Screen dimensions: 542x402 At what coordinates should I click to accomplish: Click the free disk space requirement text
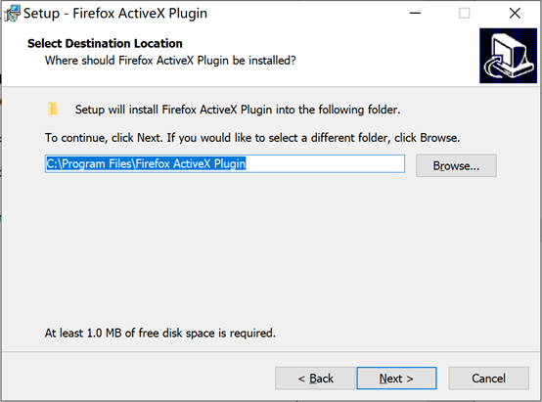pyautogui.click(x=160, y=333)
